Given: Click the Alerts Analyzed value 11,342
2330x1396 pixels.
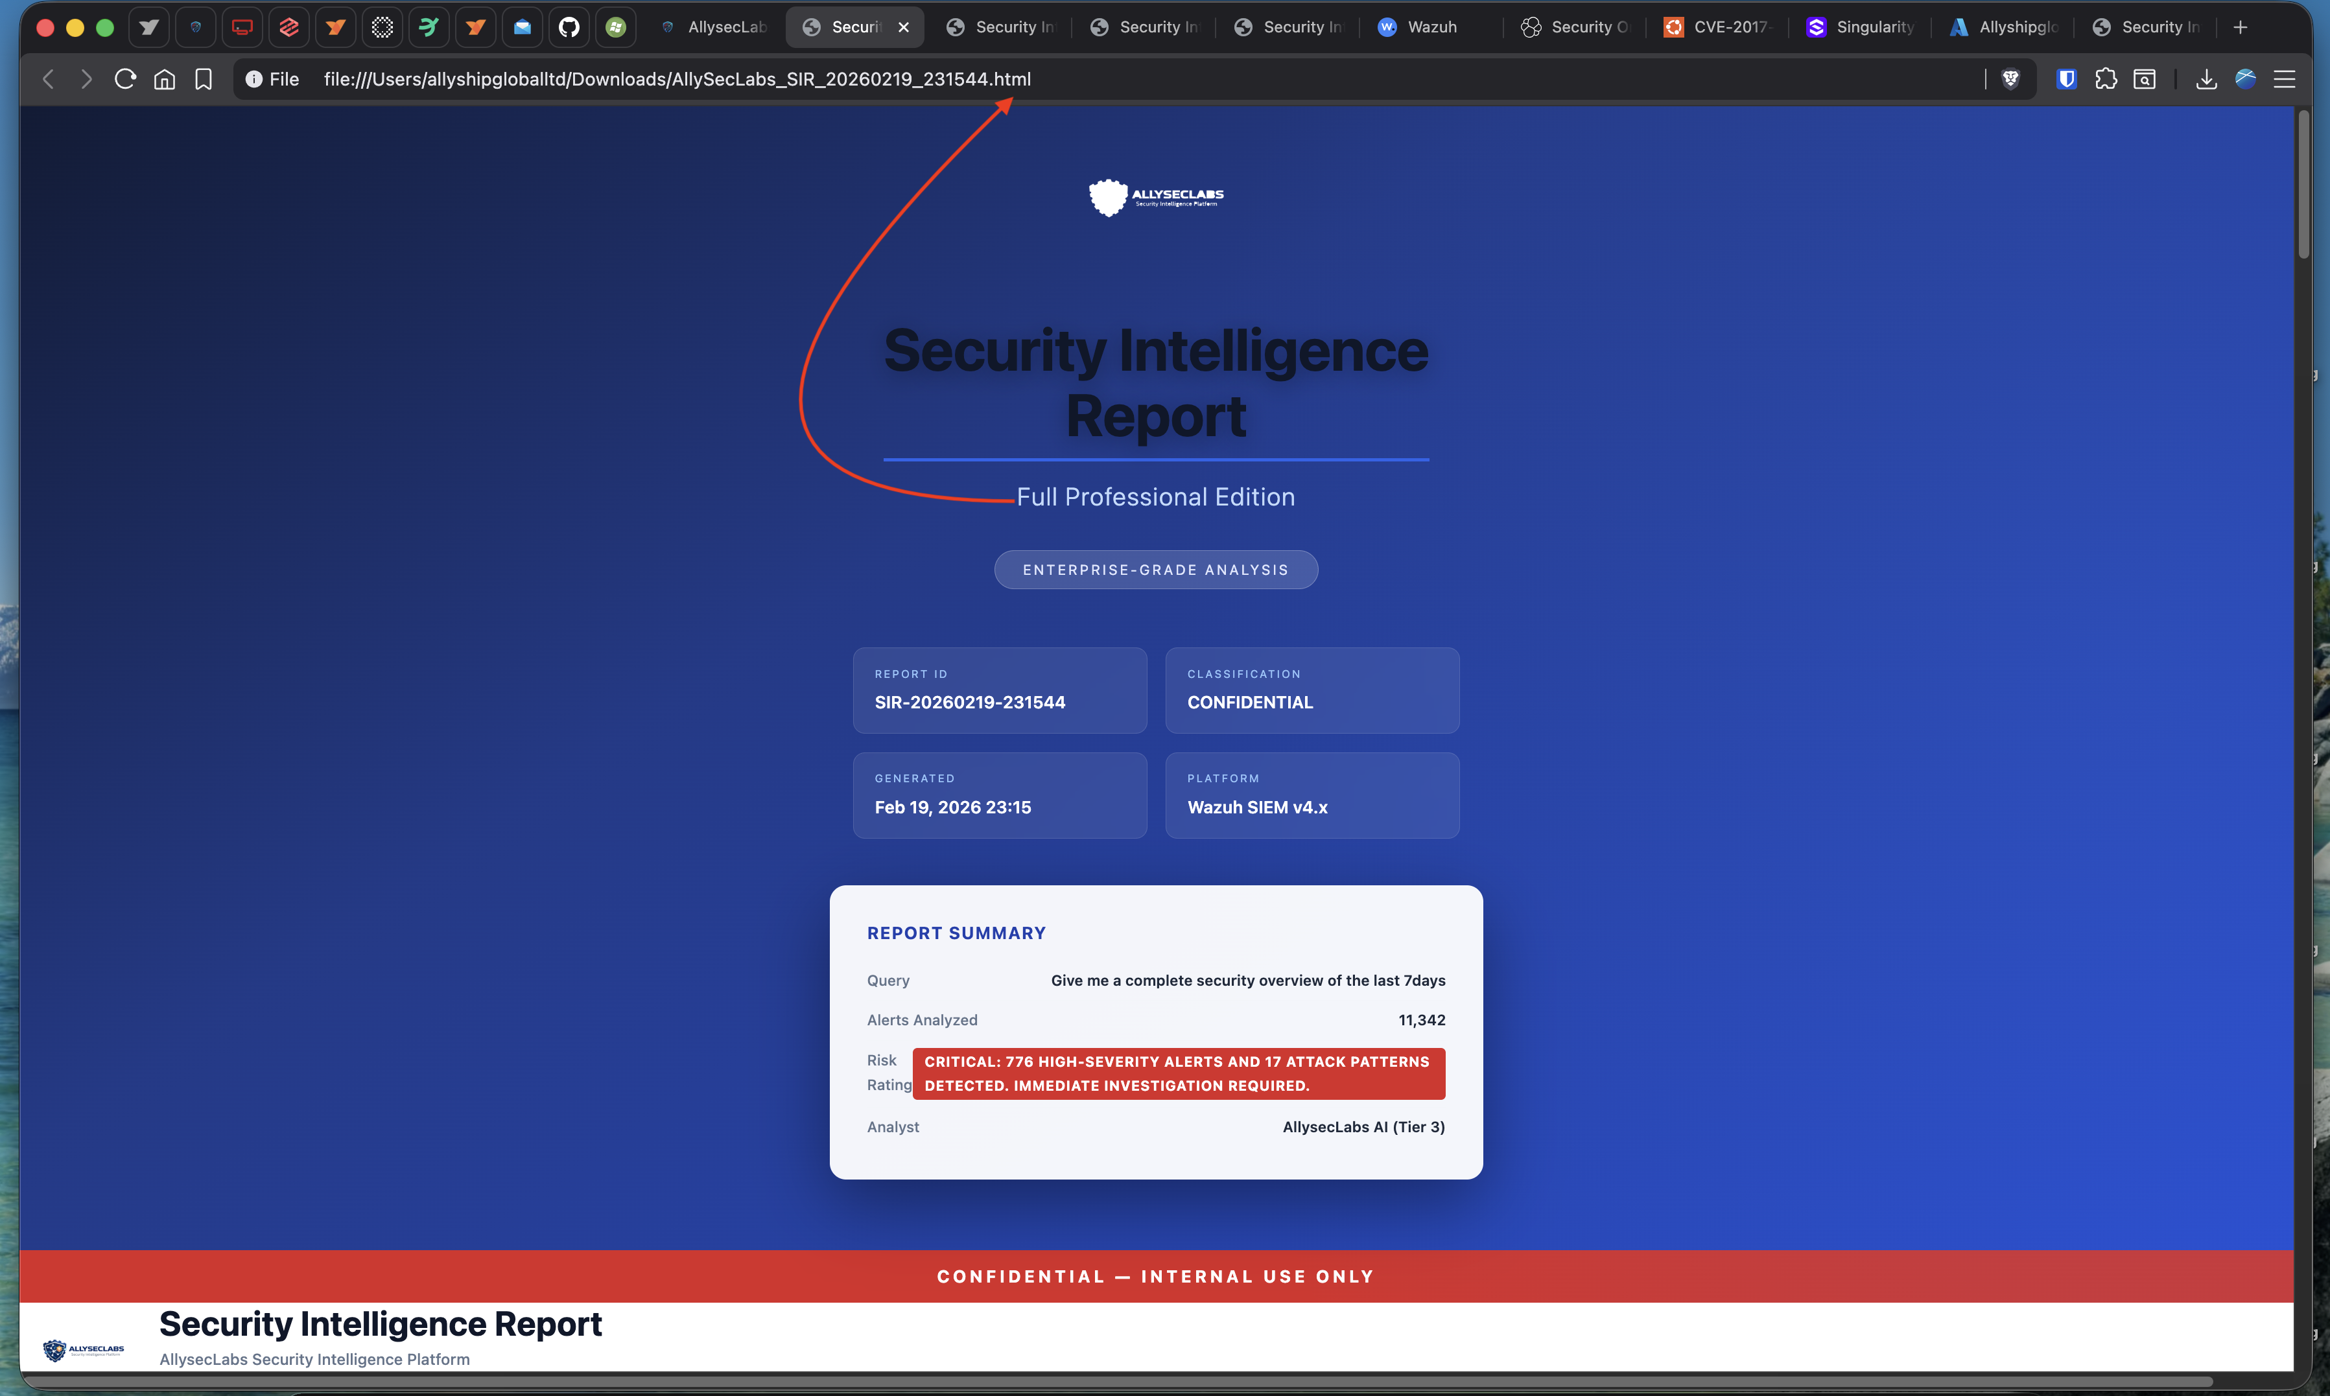Looking at the screenshot, I should coord(1422,1019).
